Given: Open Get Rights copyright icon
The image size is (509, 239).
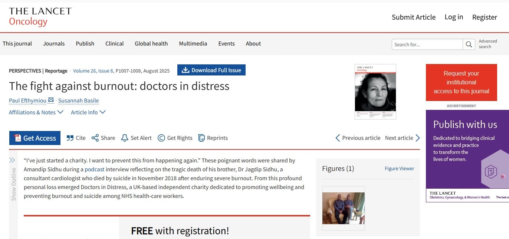Looking at the screenshot, I should (161, 138).
